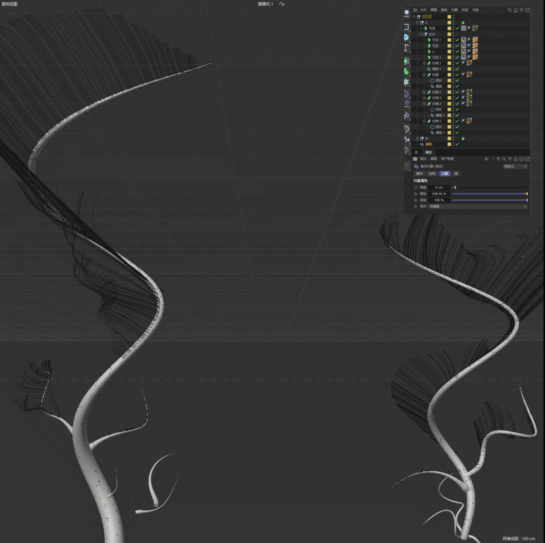Image resolution: width=545 pixels, height=543 pixels.
Task: Toggle visibility dots for 扫描.4
Action: [453, 104]
